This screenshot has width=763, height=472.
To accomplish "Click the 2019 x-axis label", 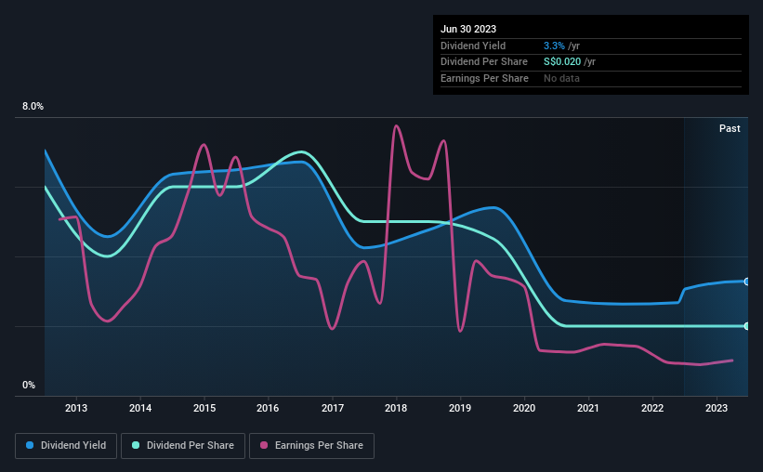I will (x=460, y=408).
